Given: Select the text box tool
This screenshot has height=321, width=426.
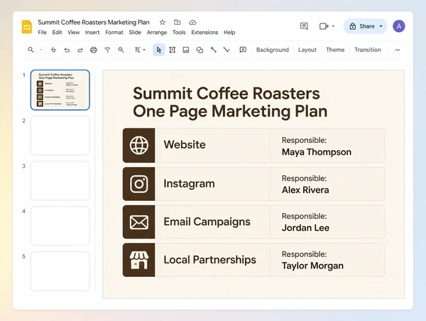Looking at the screenshot, I should coord(173,50).
